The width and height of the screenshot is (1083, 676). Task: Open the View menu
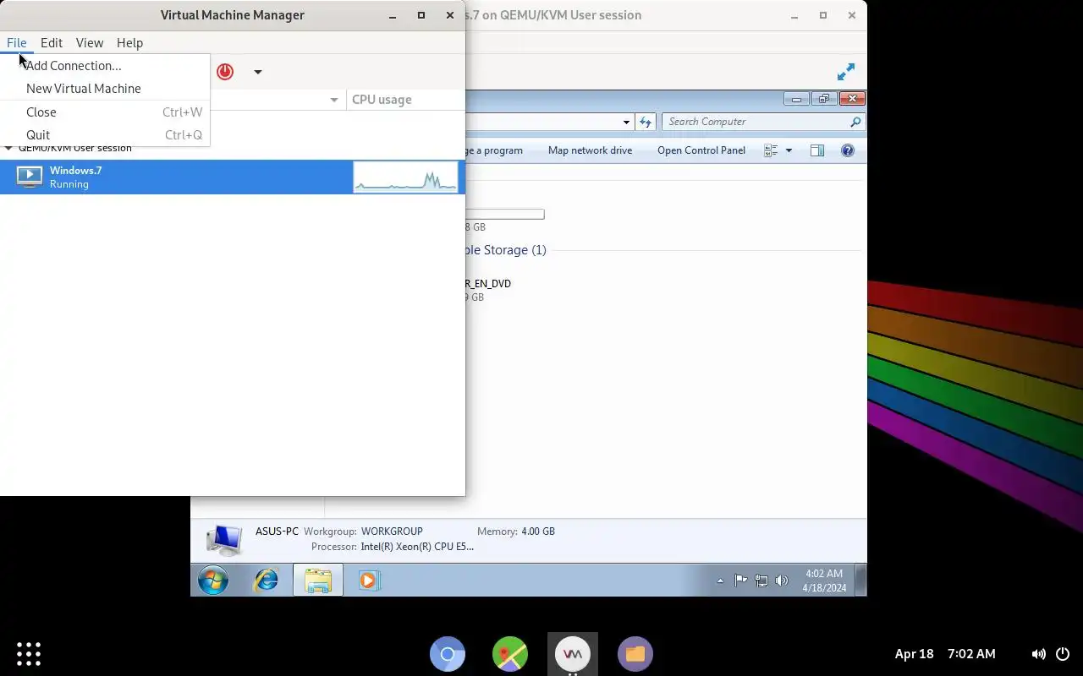click(x=90, y=42)
